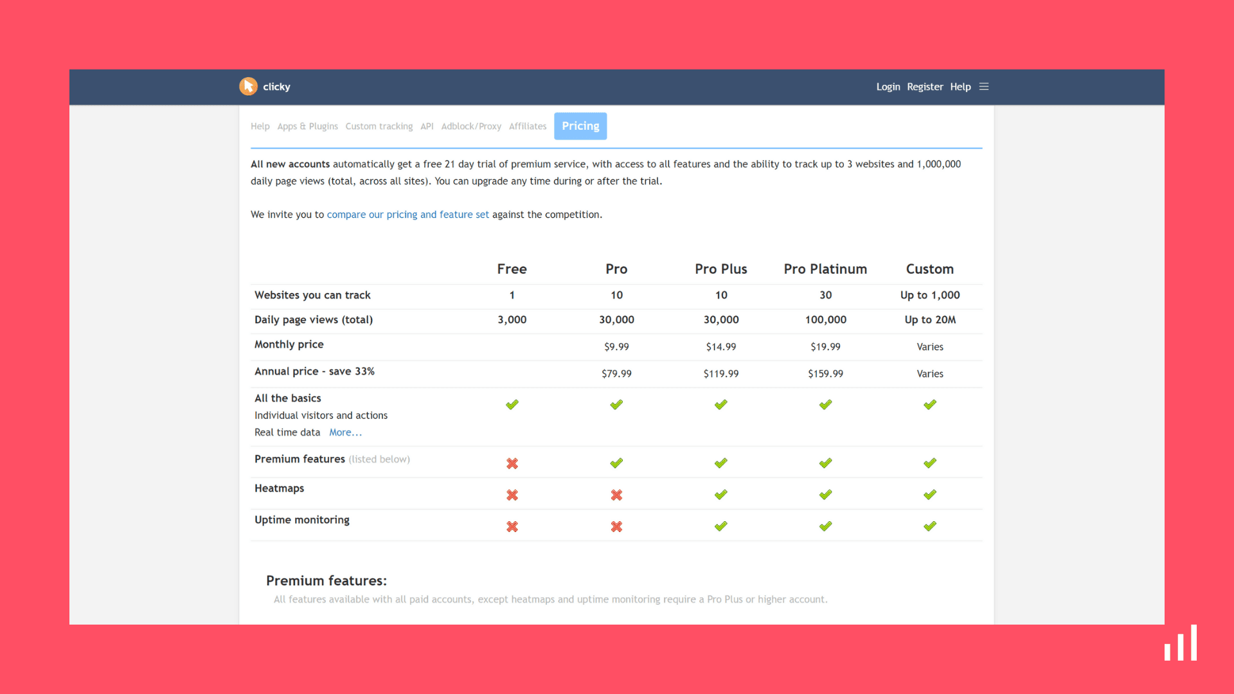1234x694 pixels.
Task: Click the 3,000 daily page views value
Action: tap(512, 320)
